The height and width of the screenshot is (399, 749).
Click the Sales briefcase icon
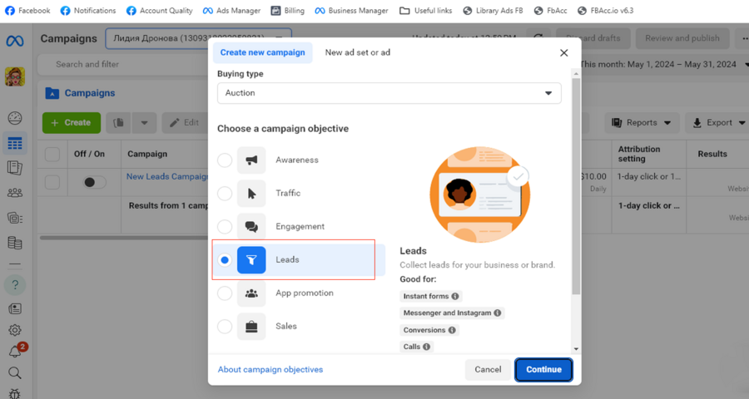tap(251, 327)
